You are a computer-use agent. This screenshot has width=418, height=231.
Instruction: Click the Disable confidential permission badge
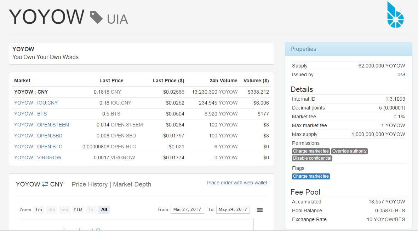[312, 158]
